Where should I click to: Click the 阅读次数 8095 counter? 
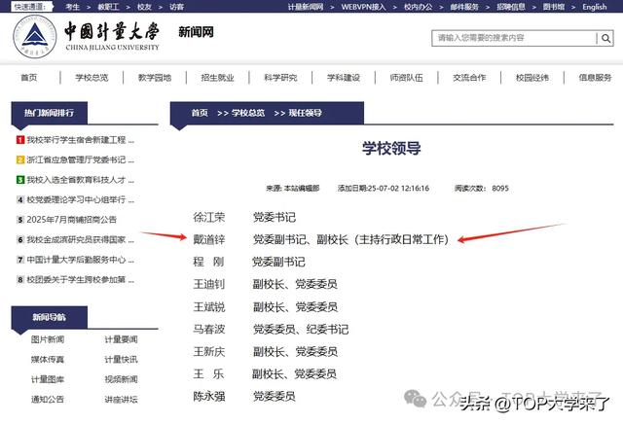point(481,189)
